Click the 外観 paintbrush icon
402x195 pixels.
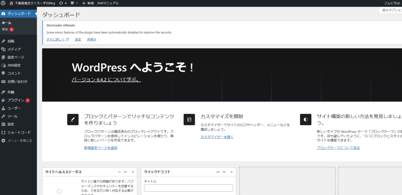[x=3, y=92]
